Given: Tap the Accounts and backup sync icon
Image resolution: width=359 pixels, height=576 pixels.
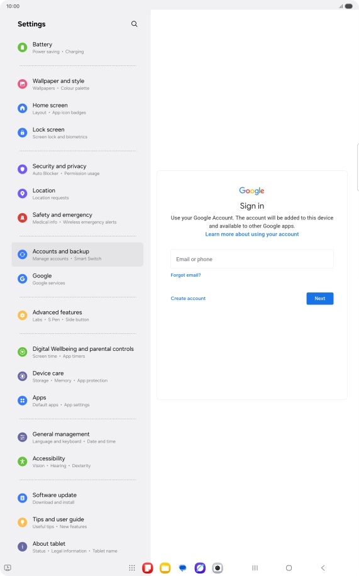Looking at the screenshot, I should tap(23, 255).
